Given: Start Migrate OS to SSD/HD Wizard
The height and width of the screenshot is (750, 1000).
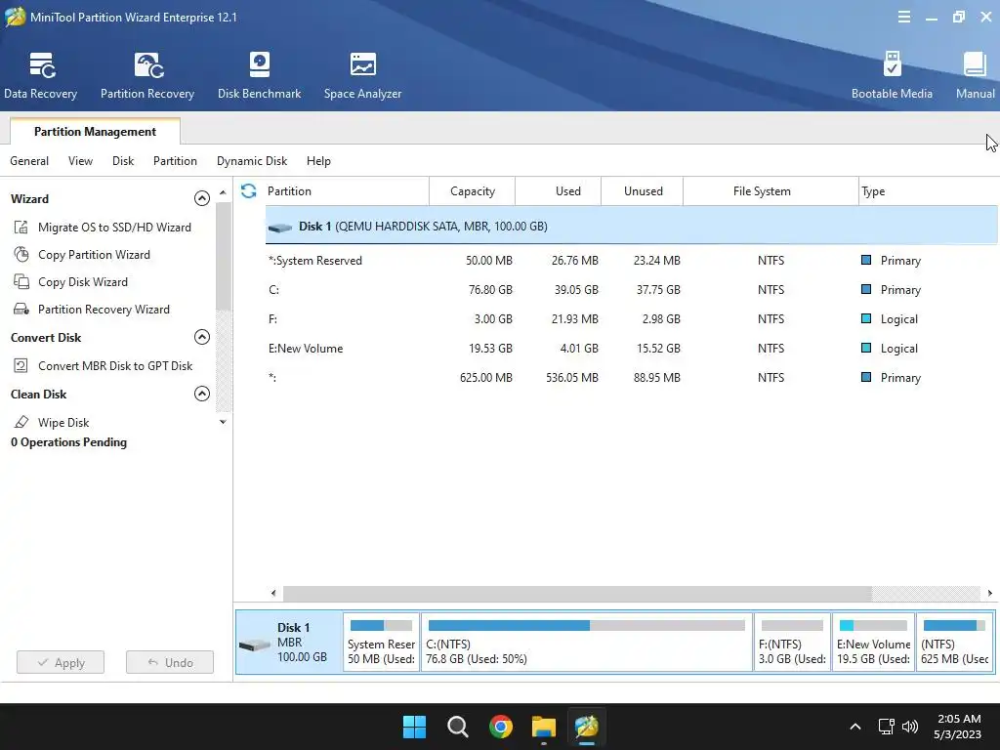Looking at the screenshot, I should pyautogui.click(x=114, y=227).
